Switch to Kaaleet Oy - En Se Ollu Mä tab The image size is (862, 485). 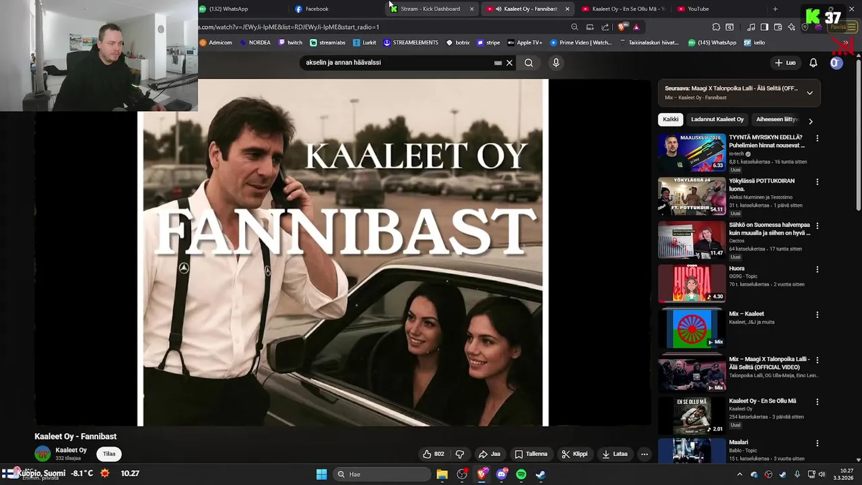(622, 9)
